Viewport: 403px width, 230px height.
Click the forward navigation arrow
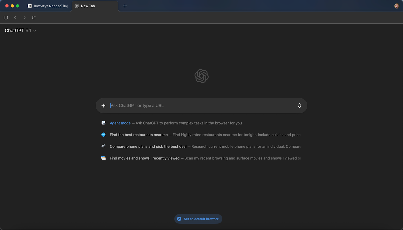24,18
